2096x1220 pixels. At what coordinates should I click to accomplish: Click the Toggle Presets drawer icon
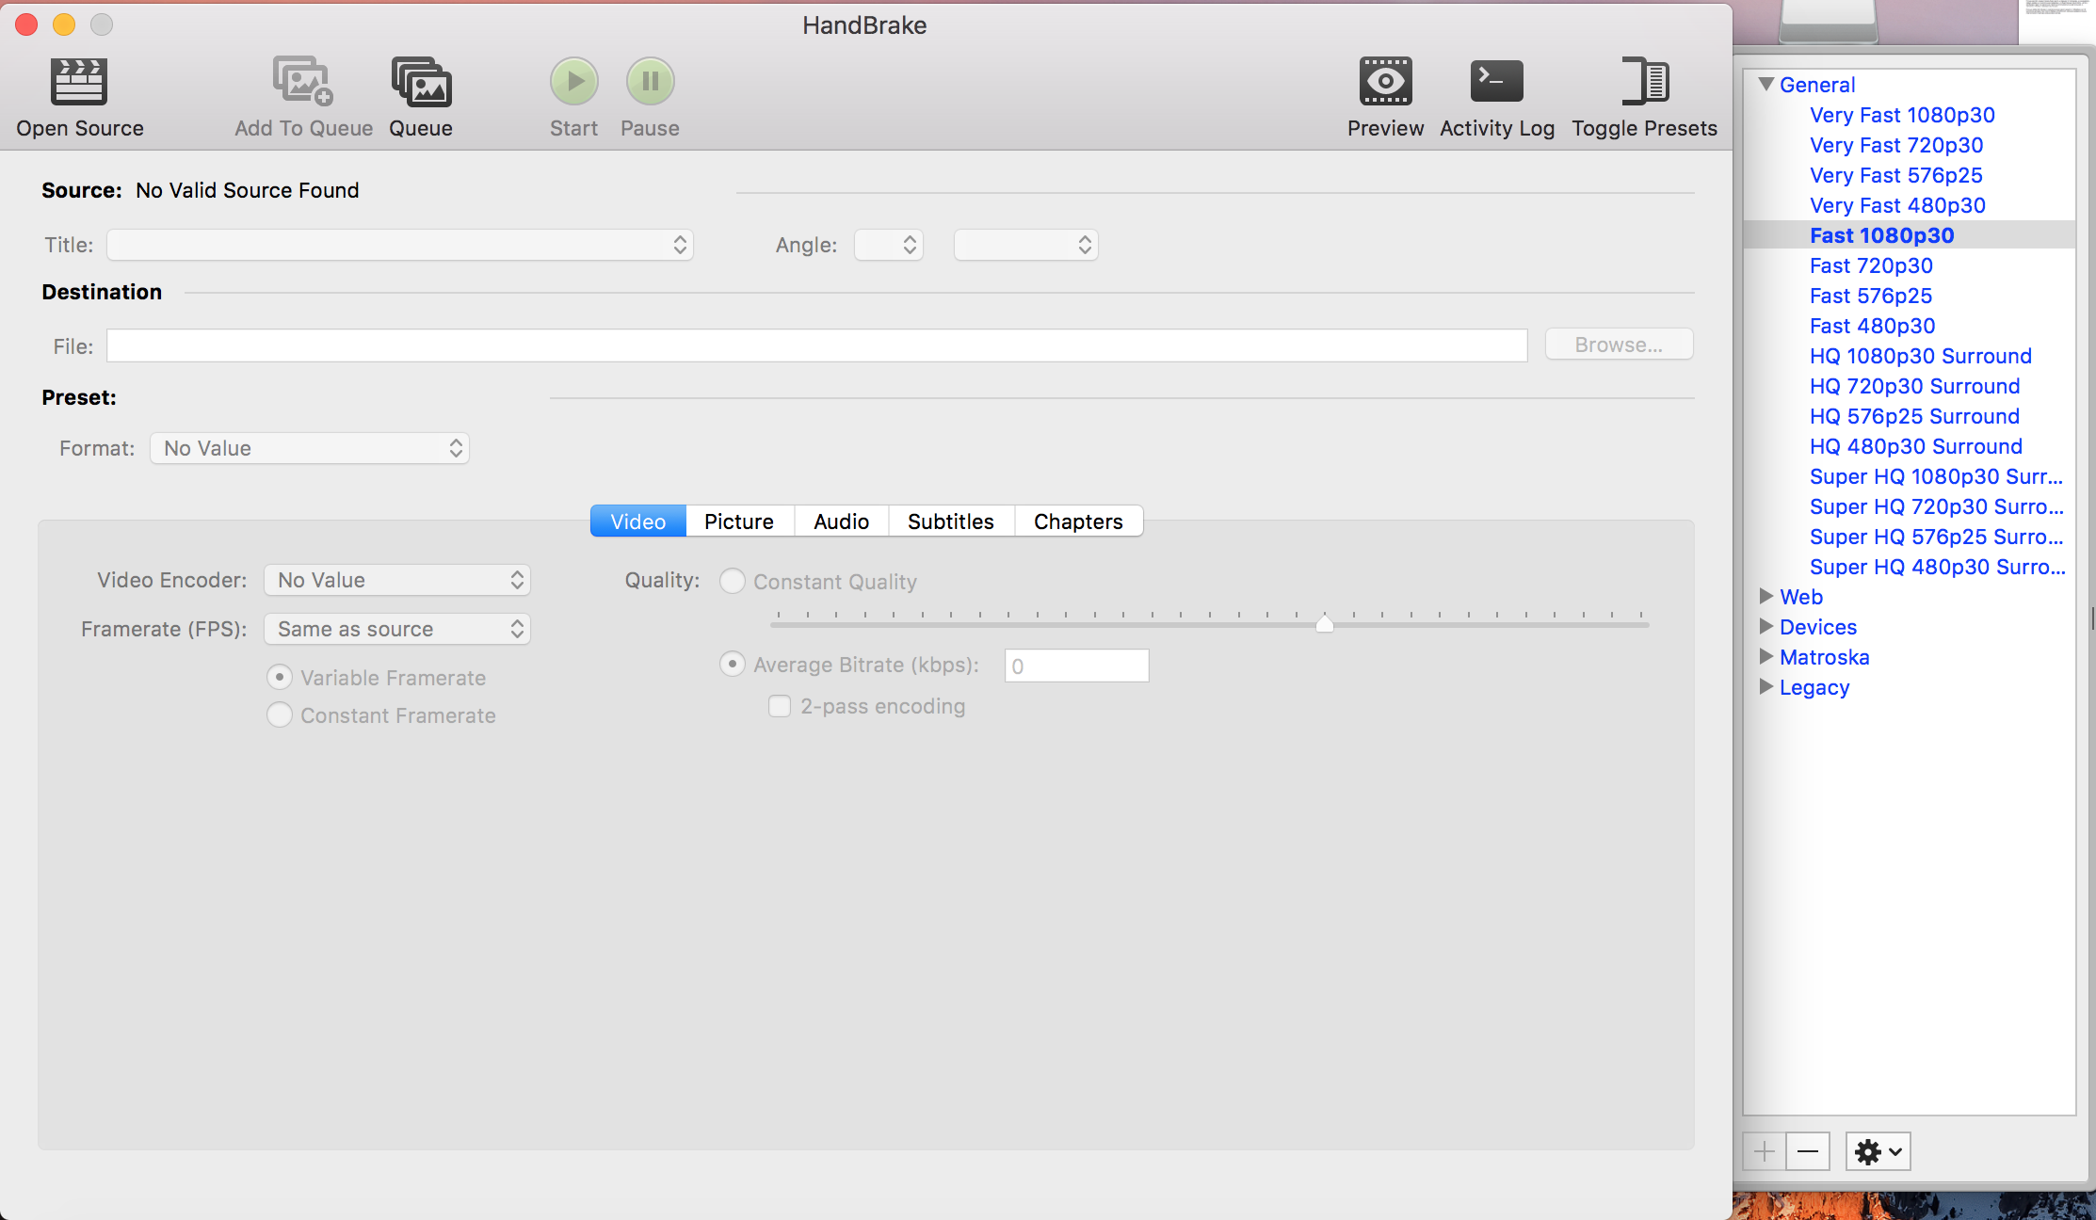1644,82
